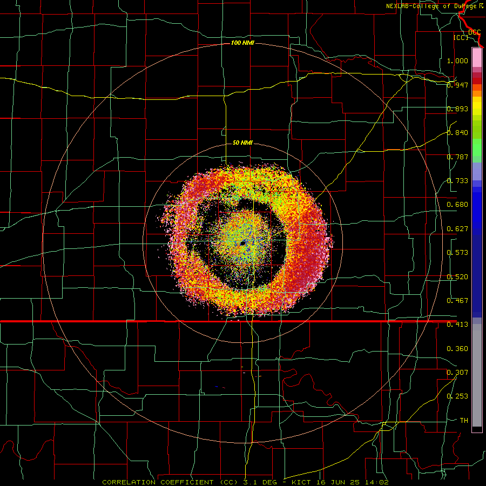Click the 0.627 color scale value
486x486 pixels.
pyautogui.click(x=457, y=229)
